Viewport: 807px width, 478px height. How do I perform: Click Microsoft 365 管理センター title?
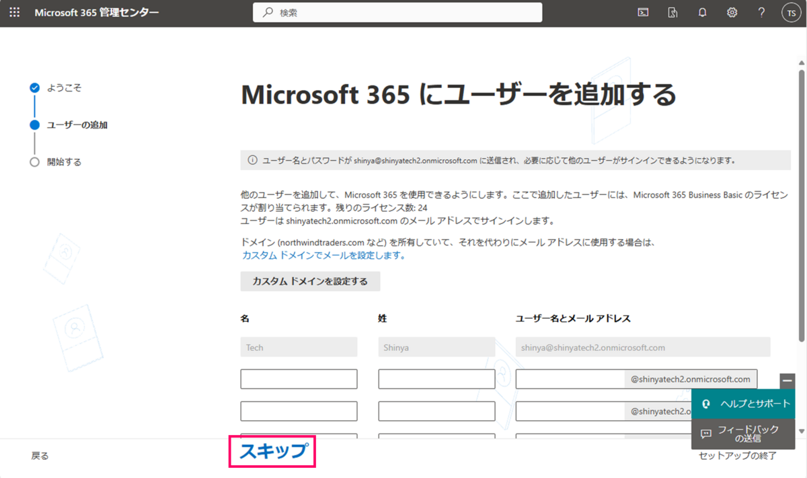[97, 13]
